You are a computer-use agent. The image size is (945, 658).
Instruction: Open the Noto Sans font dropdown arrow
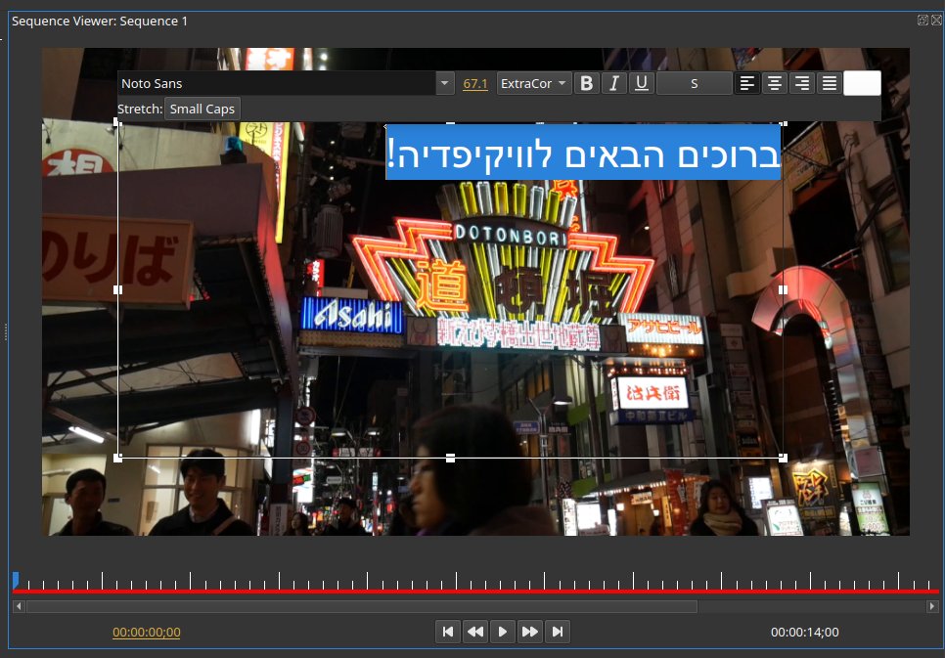(x=445, y=83)
